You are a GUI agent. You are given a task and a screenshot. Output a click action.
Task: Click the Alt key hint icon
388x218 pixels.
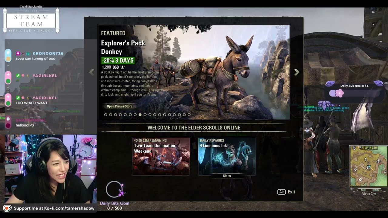[282, 192]
